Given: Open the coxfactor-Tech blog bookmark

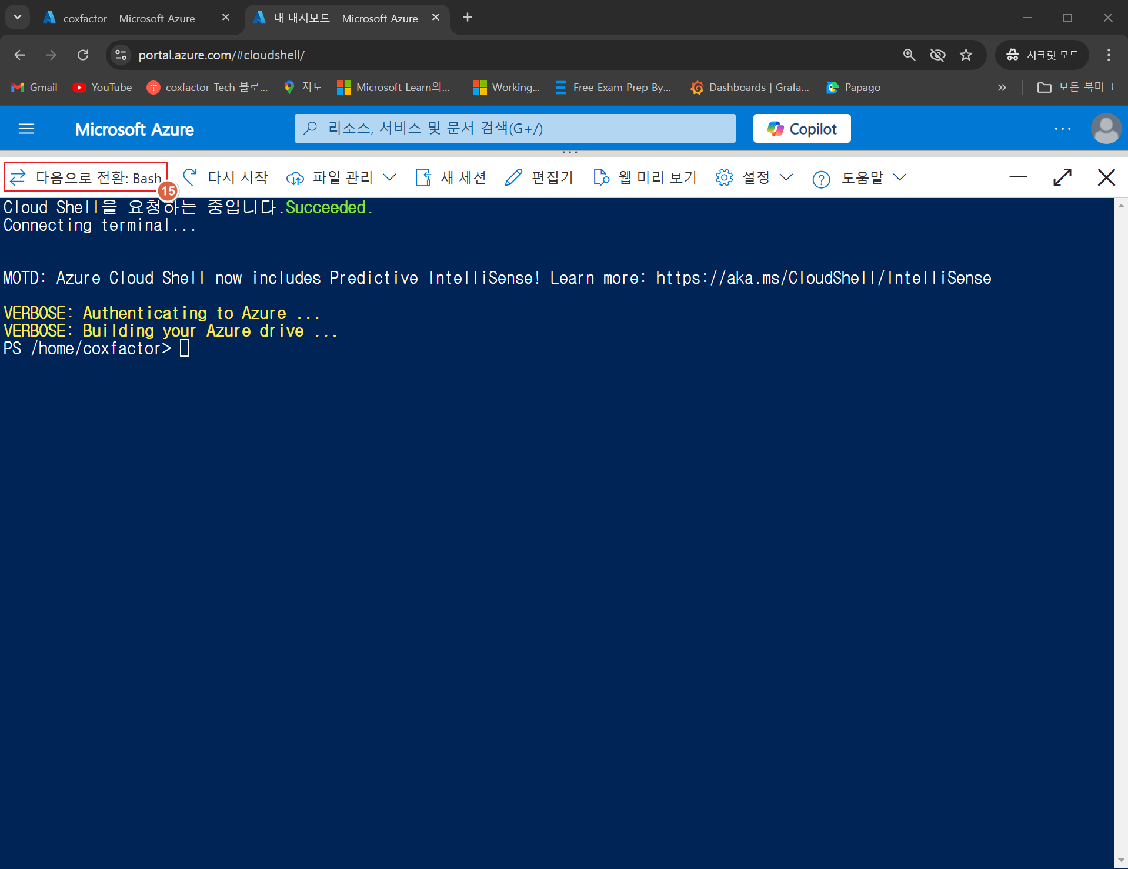Looking at the screenshot, I should click(208, 87).
